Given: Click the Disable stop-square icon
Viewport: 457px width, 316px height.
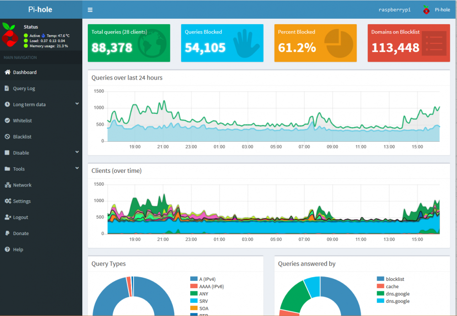Looking at the screenshot, I should (7, 152).
